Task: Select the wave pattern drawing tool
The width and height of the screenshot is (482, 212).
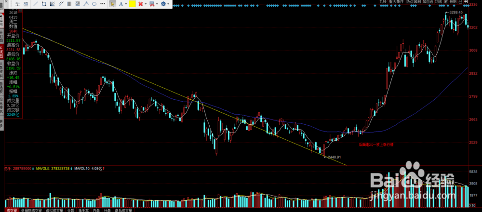Action: click(86, 4)
